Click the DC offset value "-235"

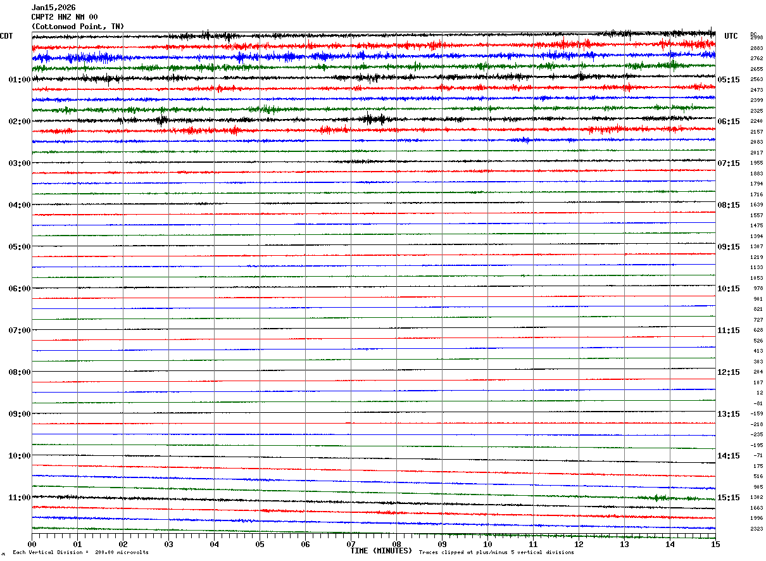coord(757,434)
